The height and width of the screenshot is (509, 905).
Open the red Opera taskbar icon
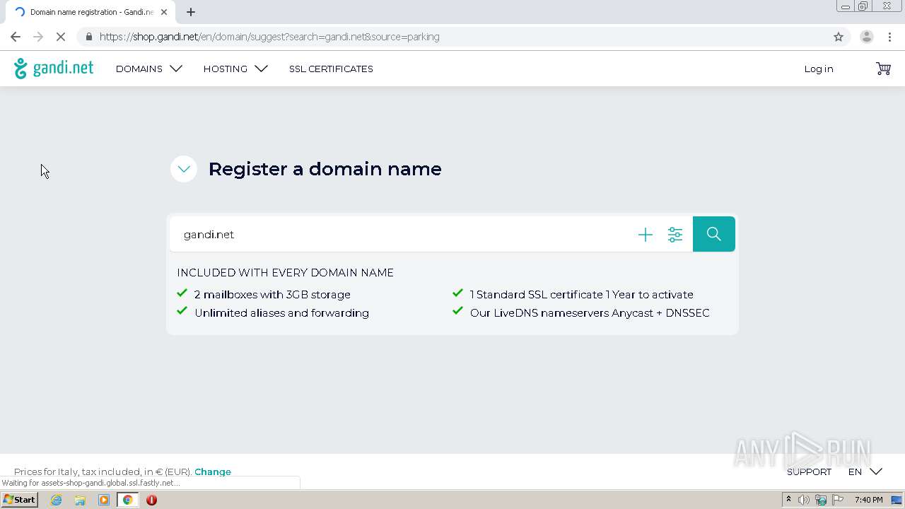tap(151, 500)
